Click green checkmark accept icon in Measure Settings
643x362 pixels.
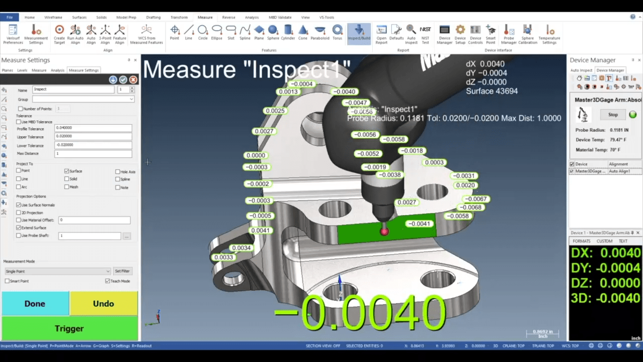click(123, 79)
